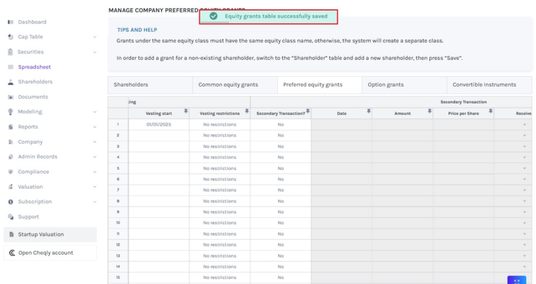Expand the Modeling submenu arrow
536x284 pixels.
[95, 112]
